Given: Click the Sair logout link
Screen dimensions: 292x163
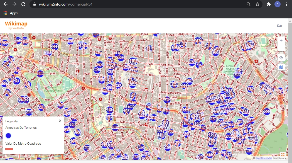Looking at the screenshot, I should (x=279, y=26).
